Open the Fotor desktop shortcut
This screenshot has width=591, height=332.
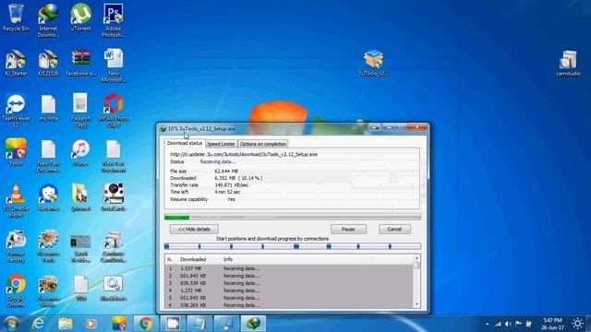[x=16, y=152]
